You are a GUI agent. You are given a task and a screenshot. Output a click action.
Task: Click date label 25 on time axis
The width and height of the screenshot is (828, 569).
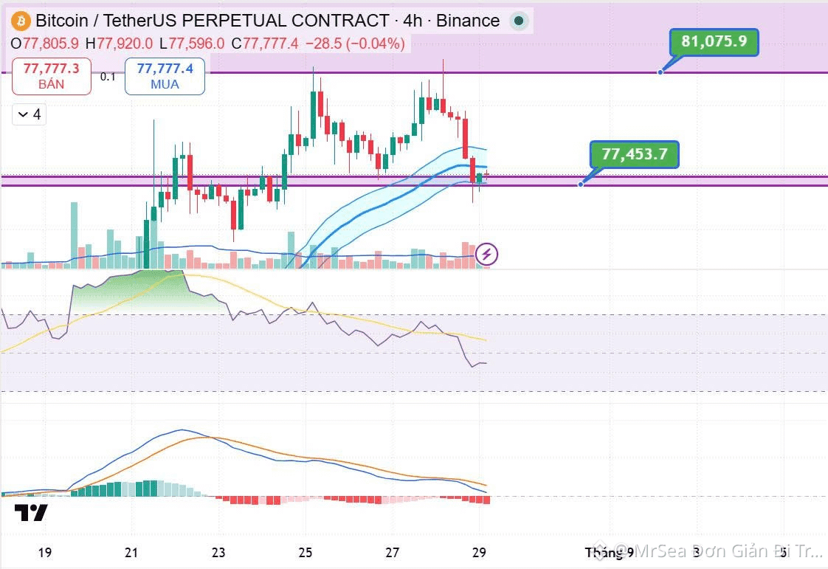306,553
